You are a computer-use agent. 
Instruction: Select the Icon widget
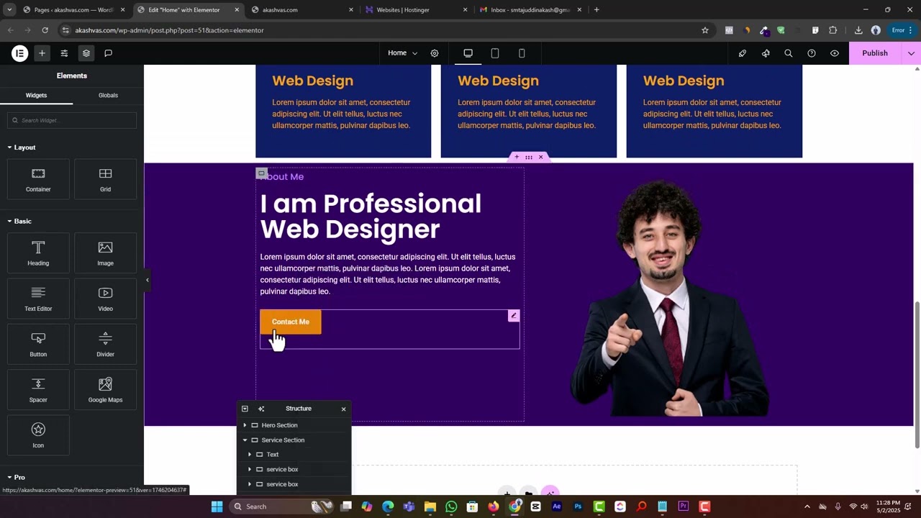click(x=38, y=435)
